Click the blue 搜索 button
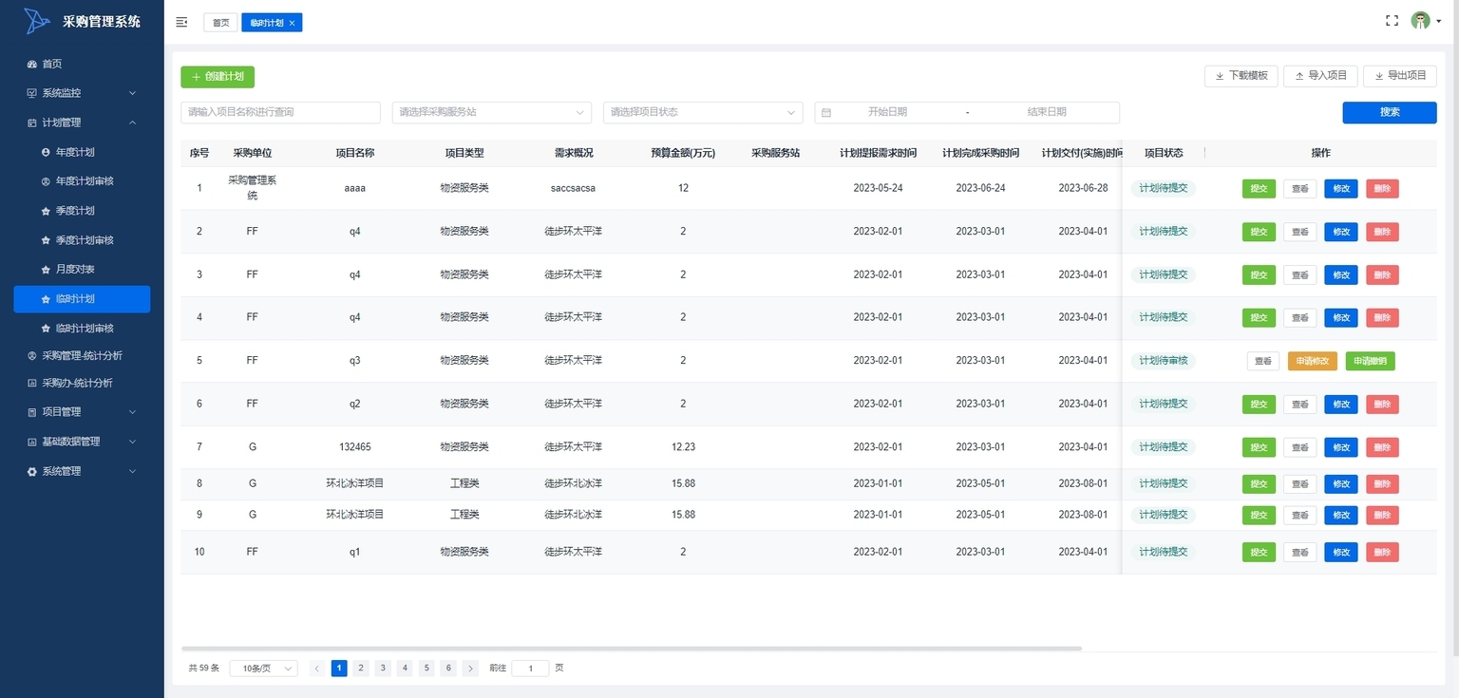 (x=1390, y=112)
